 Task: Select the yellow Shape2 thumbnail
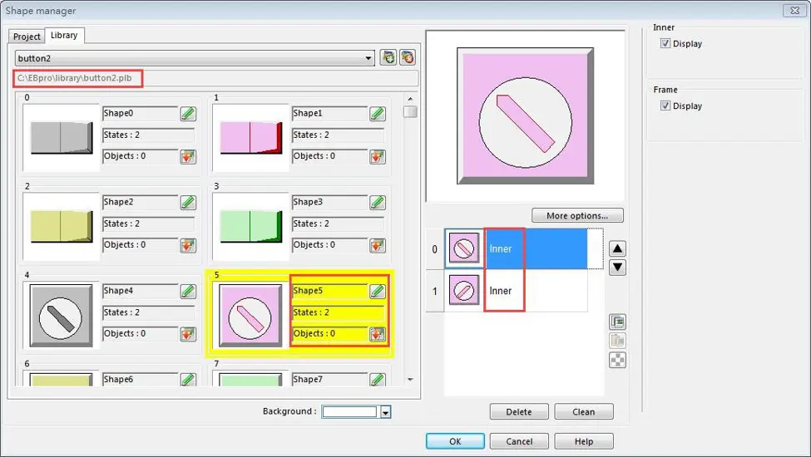pos(61,226)
